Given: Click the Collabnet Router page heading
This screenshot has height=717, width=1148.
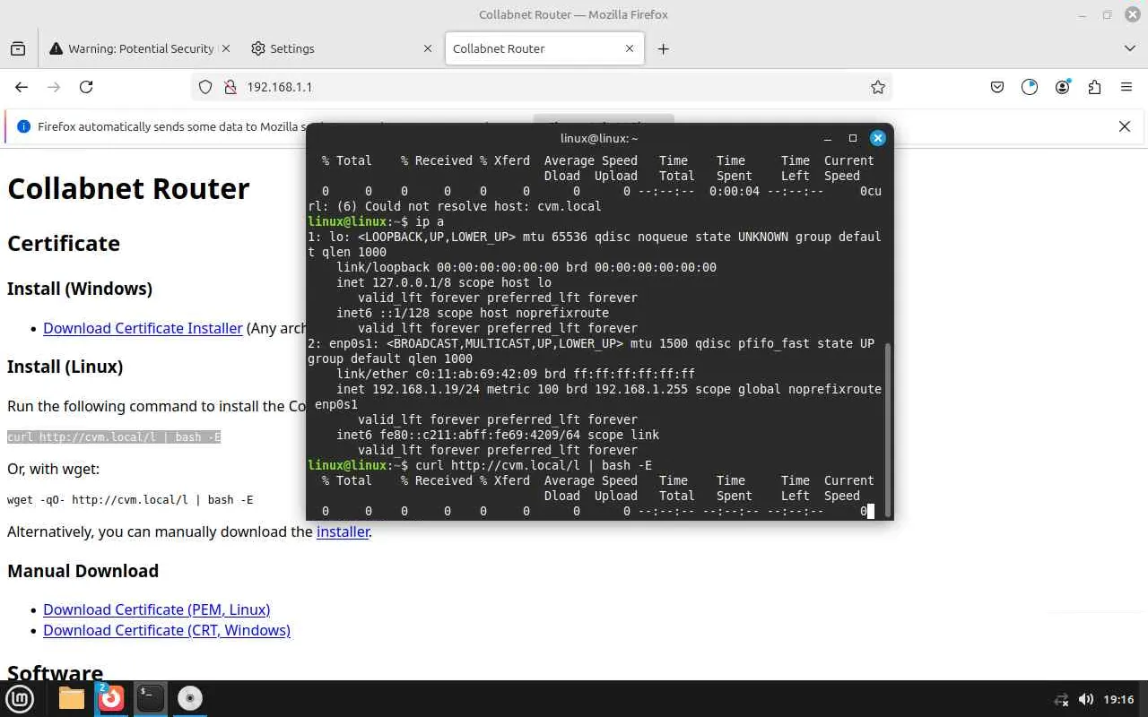Looking at the screenshot, I should (x=128, y=189).
